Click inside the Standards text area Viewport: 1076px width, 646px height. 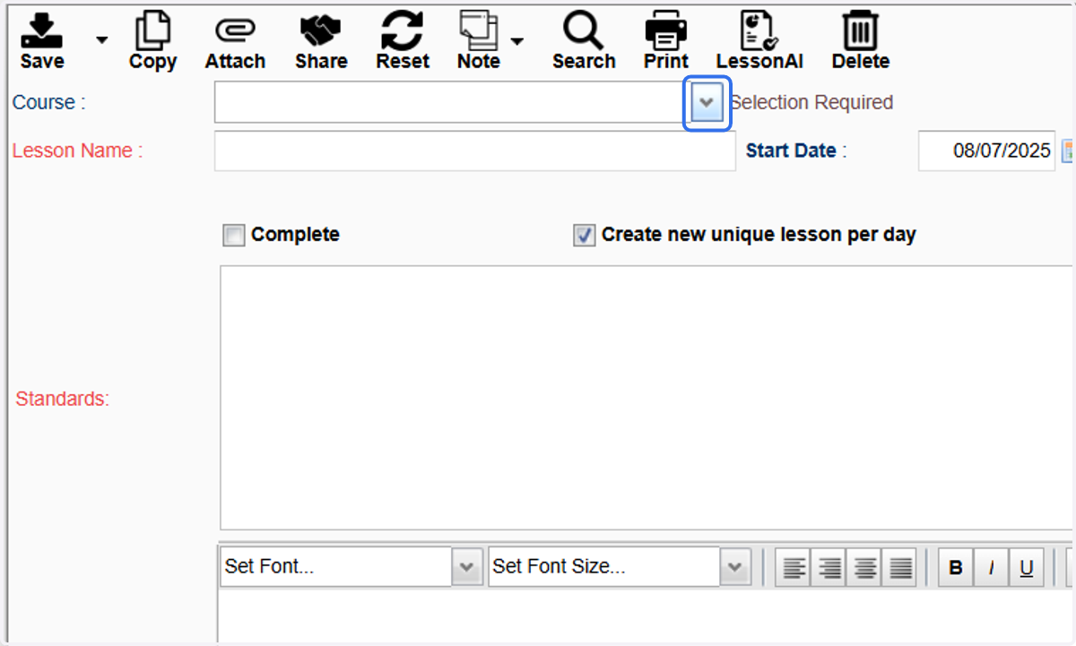(647, 398)
